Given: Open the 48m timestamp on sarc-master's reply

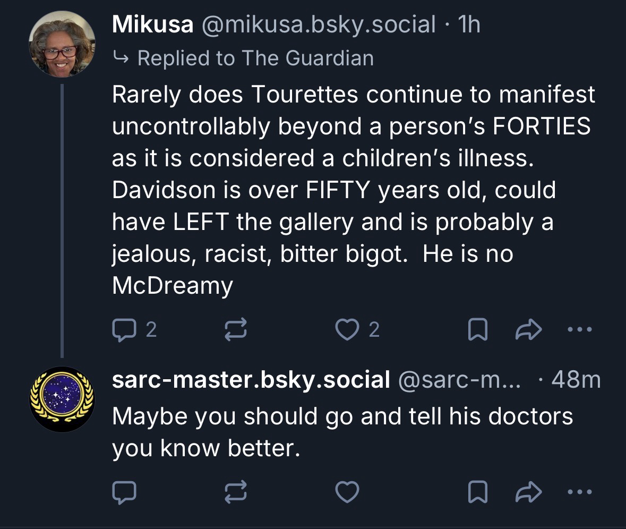Looking at the screenshot, I should point(576,381).
